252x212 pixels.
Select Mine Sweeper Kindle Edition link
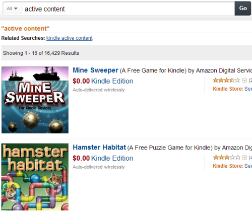pyautogui.click(x=112, y=81)
